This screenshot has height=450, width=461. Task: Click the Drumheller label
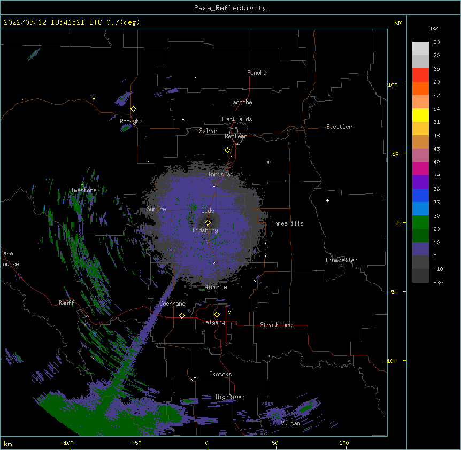(341, 260)
